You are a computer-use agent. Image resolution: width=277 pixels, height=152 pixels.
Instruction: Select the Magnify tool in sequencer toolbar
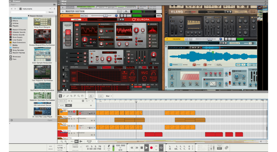78,96
